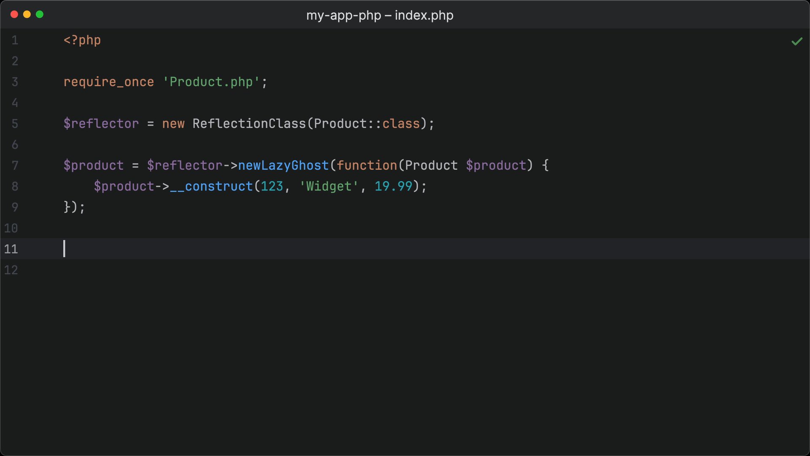Image resolution: width=810 pixels, height=456 pixels.
Task: Click line number 12 in the gutter
Action: [x=11, y=270]
